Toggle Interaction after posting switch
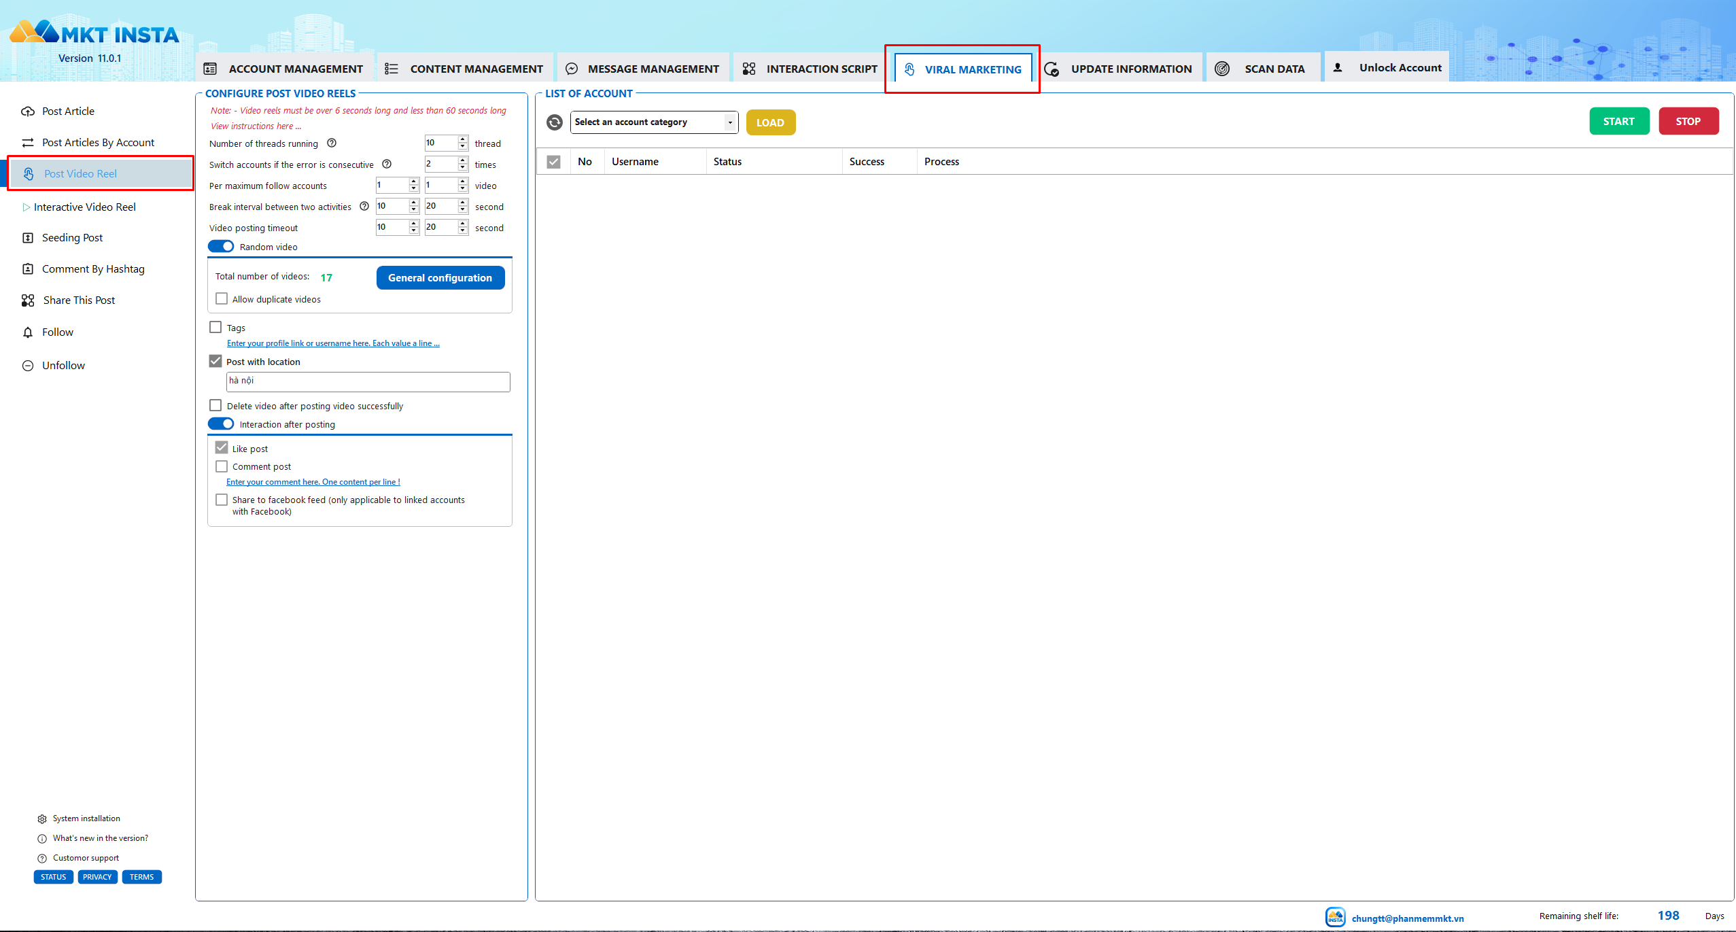The width and height of the screenshot is (1736, 932). click(x=221, y=424)
